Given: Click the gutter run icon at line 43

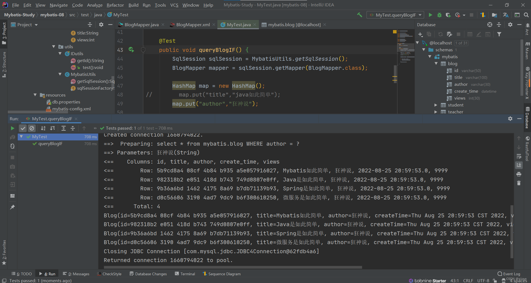Looking at the screenshot, I should pos(131,50).
